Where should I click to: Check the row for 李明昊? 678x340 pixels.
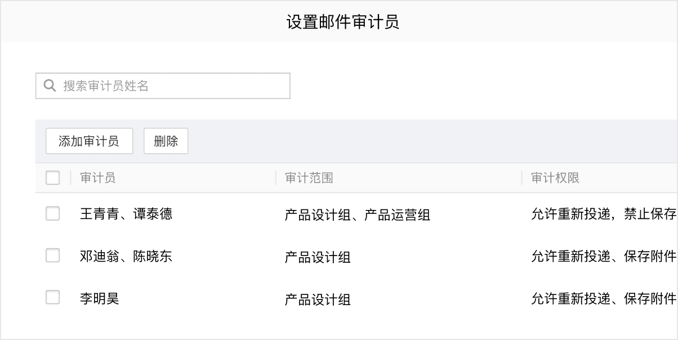(x=52, y=297)
